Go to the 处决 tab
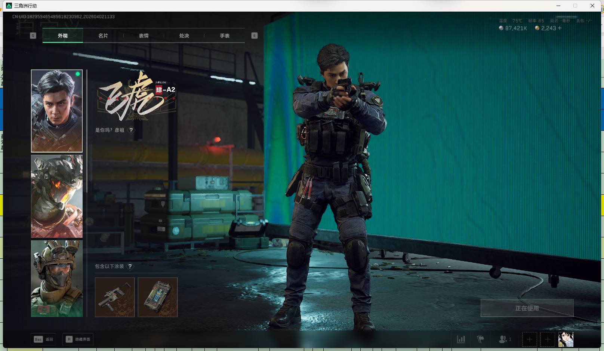 [184, 36]
